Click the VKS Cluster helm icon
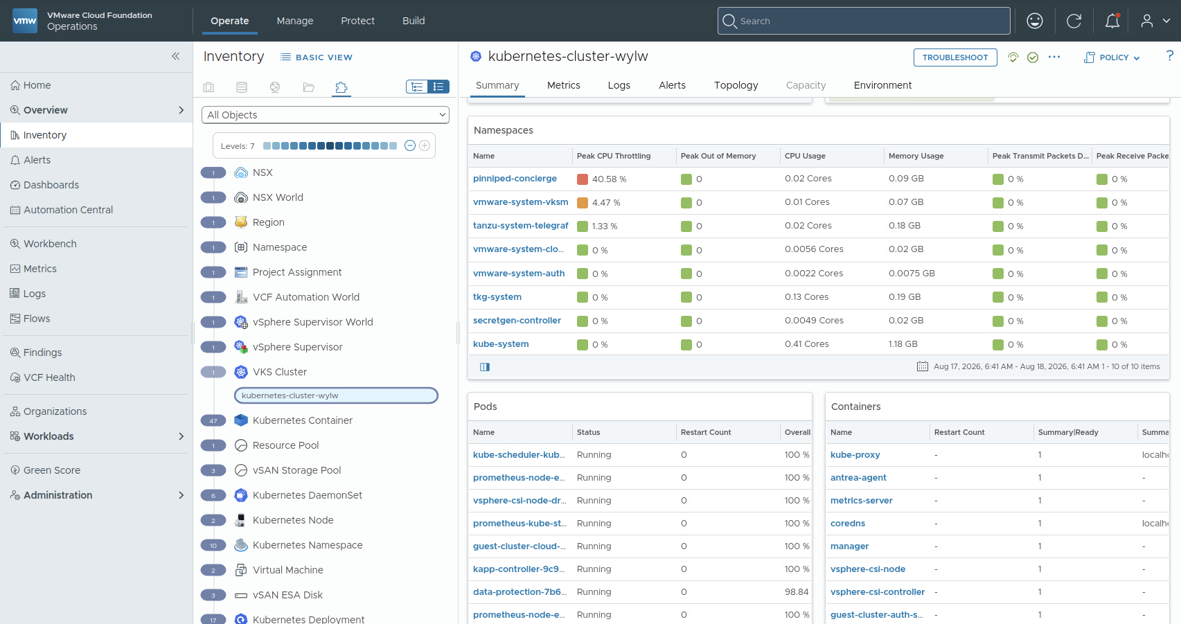The height and width of the screenshot is (624, 1181). click(x=241, y=372)
